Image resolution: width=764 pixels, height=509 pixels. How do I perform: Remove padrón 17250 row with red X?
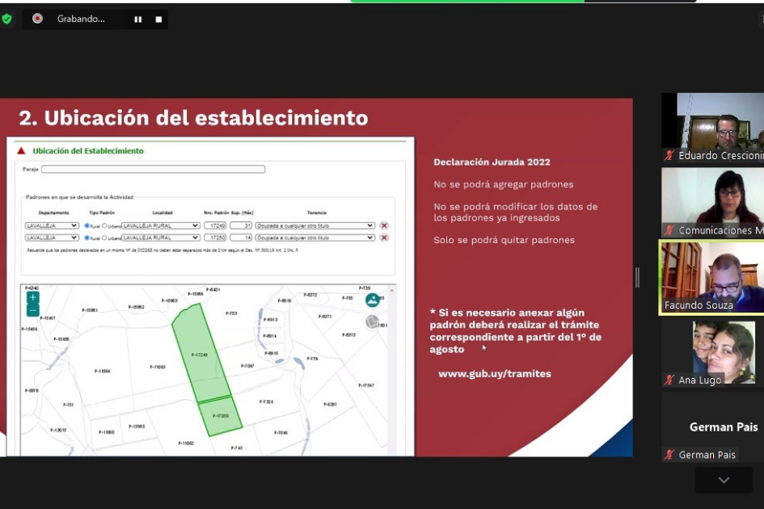click(x=384, y=238)
